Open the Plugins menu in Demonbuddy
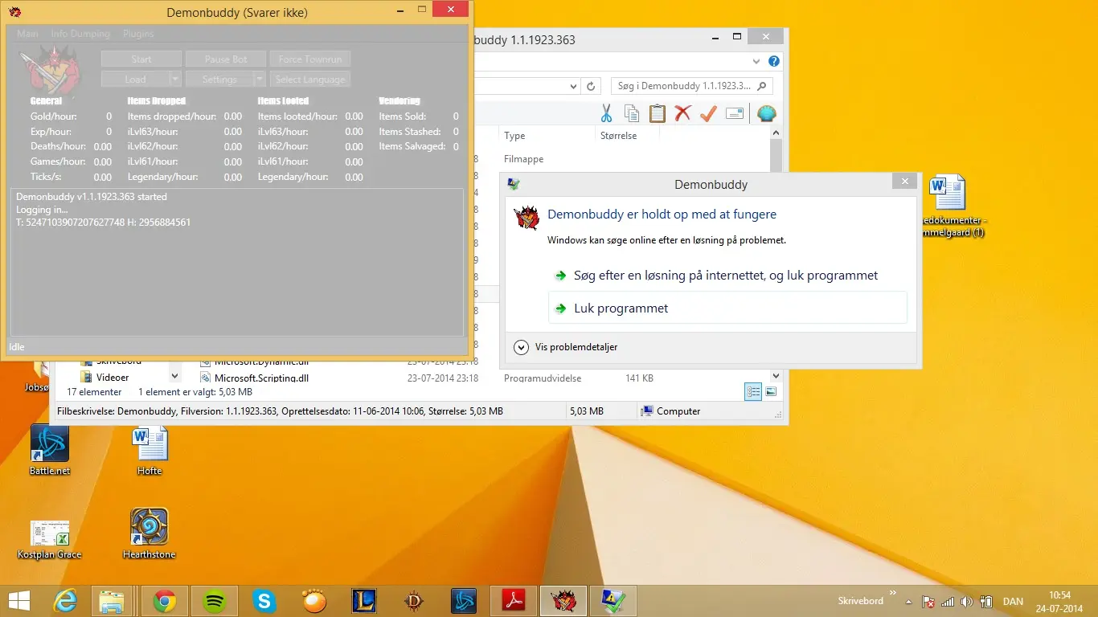 pos(138,34)
